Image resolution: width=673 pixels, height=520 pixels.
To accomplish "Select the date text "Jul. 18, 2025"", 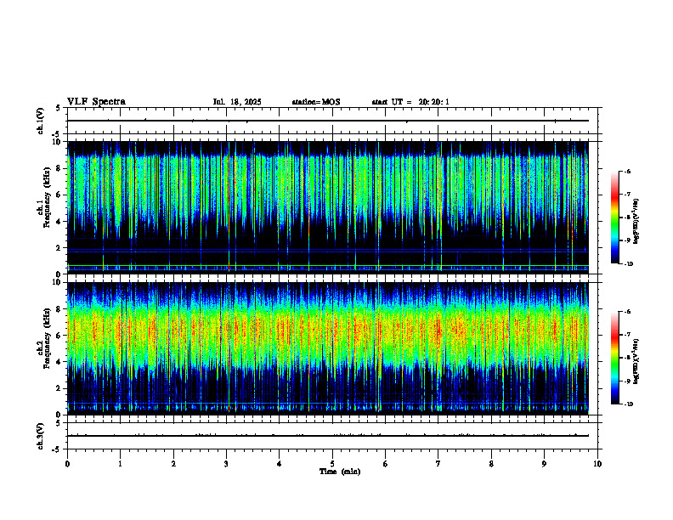I will (237, 102).
